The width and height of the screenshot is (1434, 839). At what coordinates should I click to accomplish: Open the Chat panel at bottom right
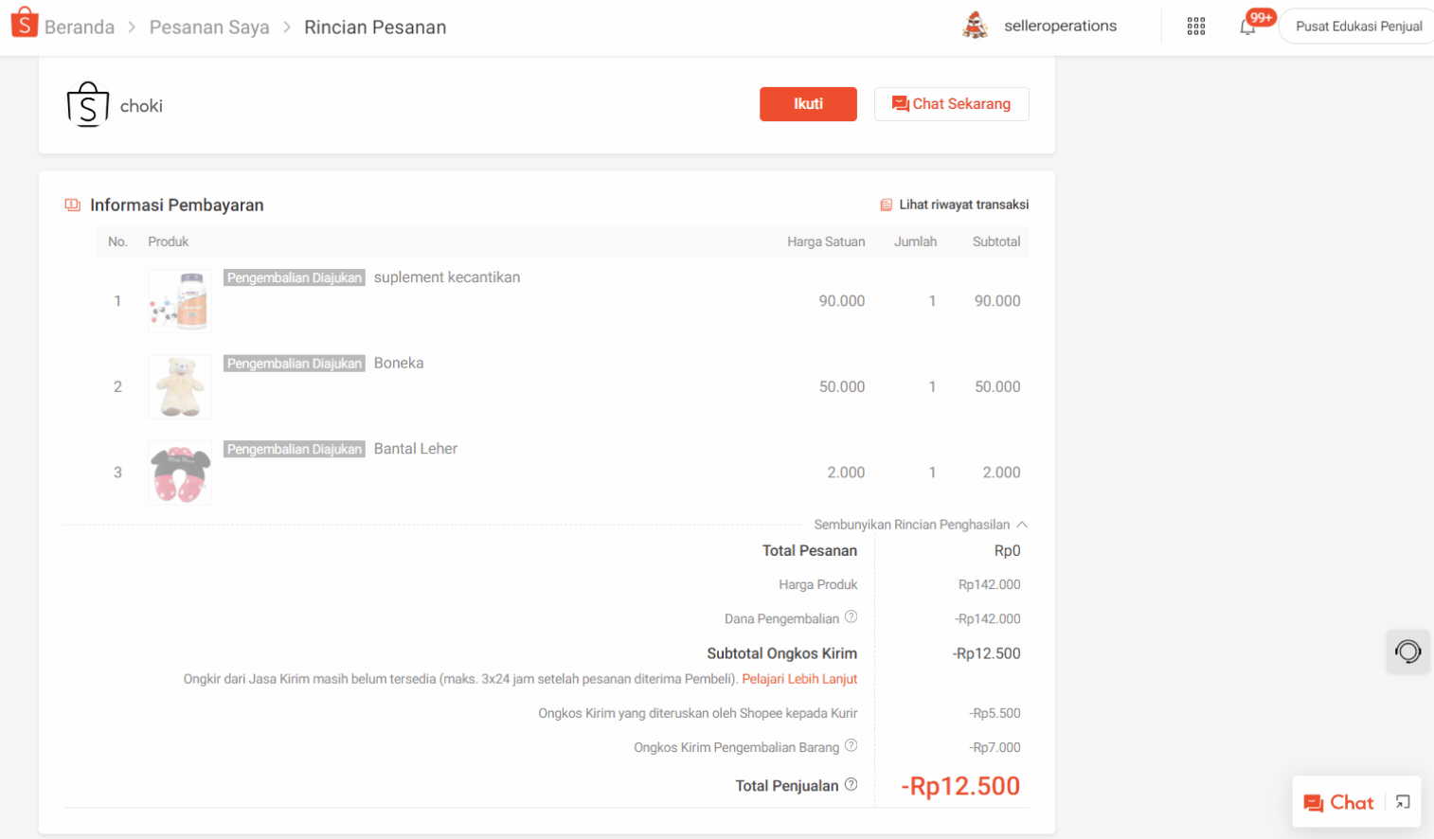pyautogui.click(x=1337, y=801)
